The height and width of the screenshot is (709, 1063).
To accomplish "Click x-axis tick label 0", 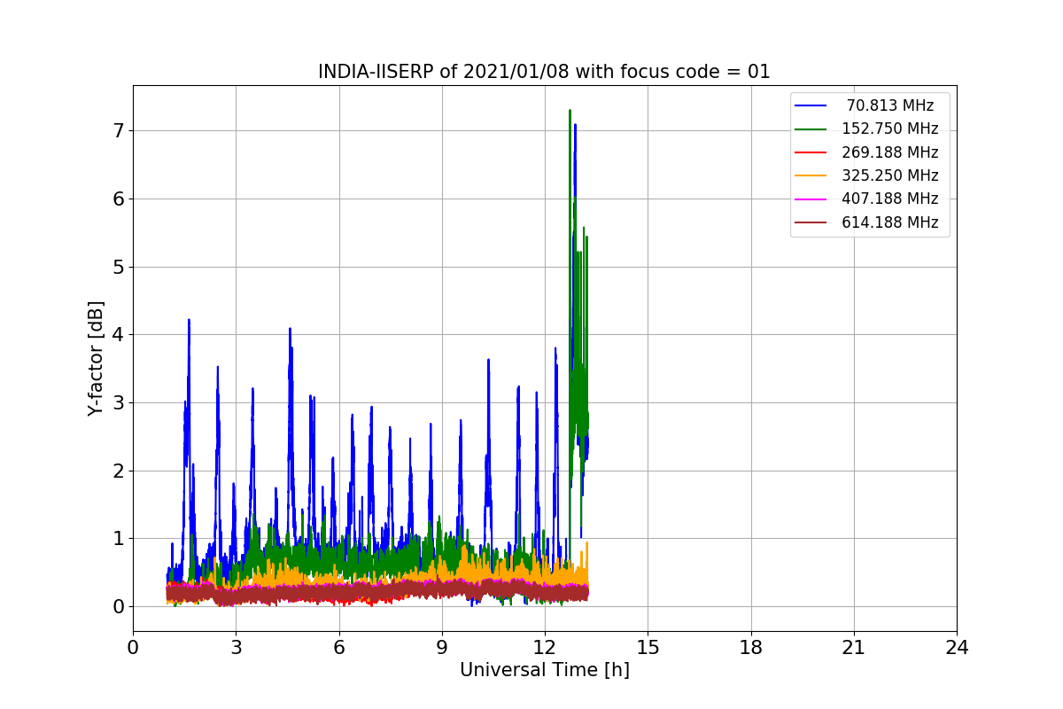I will click(x=133, y=647).
